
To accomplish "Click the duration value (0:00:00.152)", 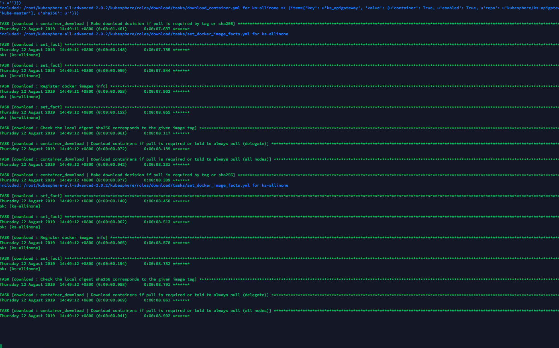I will coord(111,112).
